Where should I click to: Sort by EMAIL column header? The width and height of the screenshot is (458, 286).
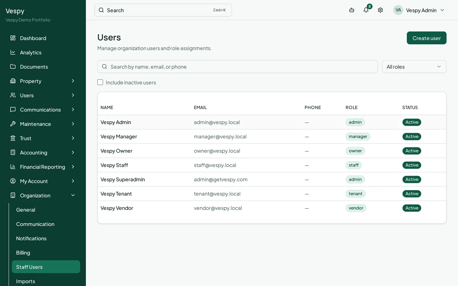200,108
